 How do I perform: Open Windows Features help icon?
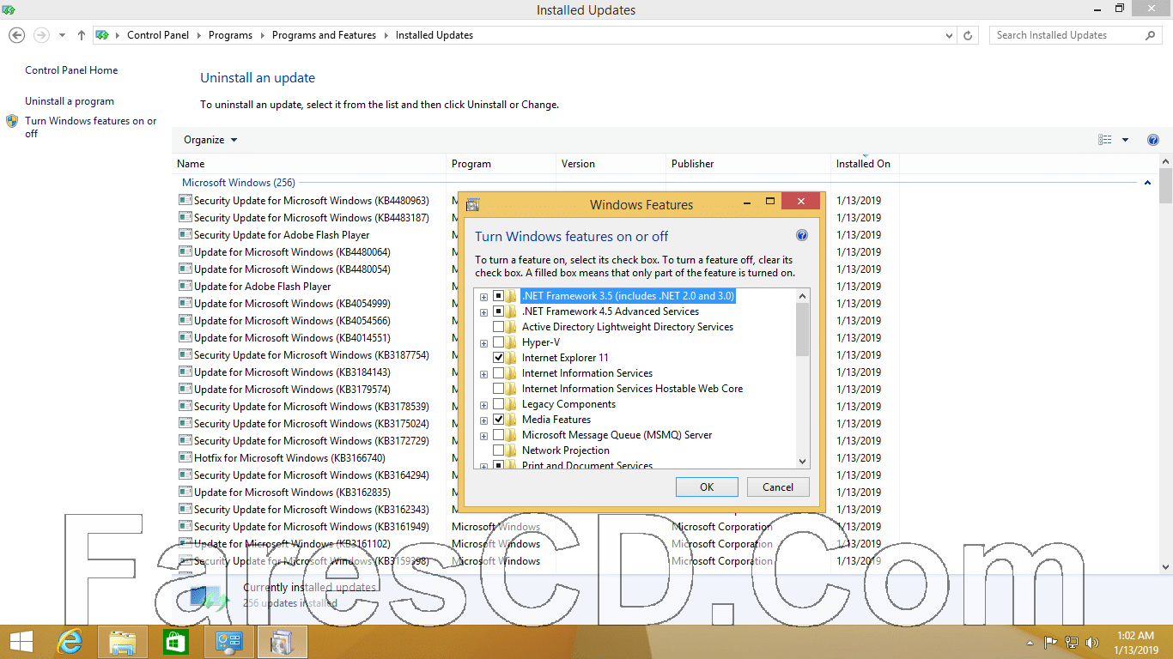[802, 235]
